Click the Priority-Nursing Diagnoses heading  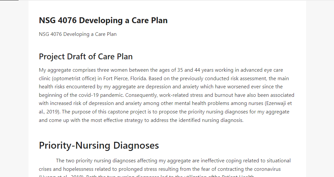click(99, 145)
